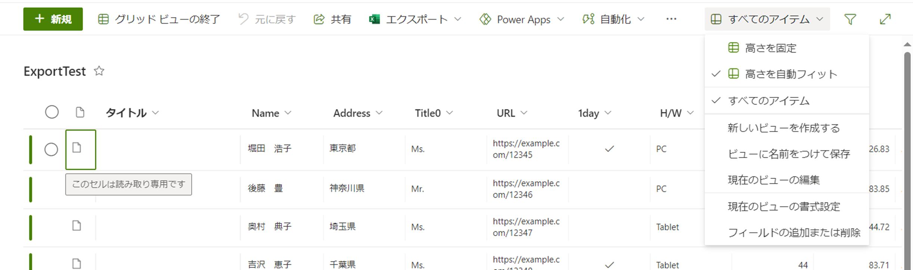Click the Excel エクスポート icon
The width and height of the screenshot is (913, 270).
pyautogui.click(x=374, y=19)
